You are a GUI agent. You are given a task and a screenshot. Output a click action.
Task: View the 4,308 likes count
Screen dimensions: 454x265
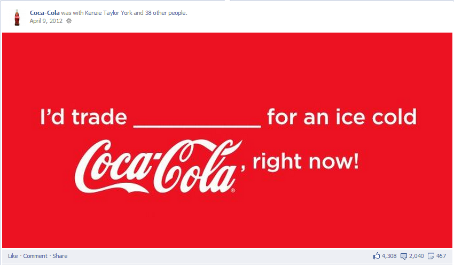[389, 256]
